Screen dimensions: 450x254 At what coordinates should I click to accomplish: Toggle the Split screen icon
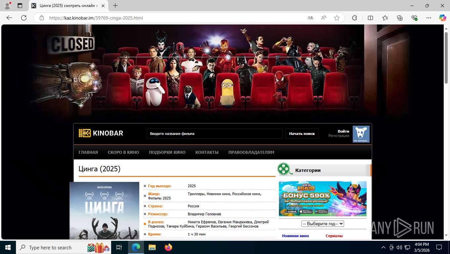pyautogui.click(x=370, y=18)
